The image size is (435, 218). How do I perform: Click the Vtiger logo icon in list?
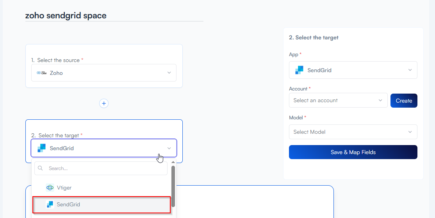tap(50, 188)
